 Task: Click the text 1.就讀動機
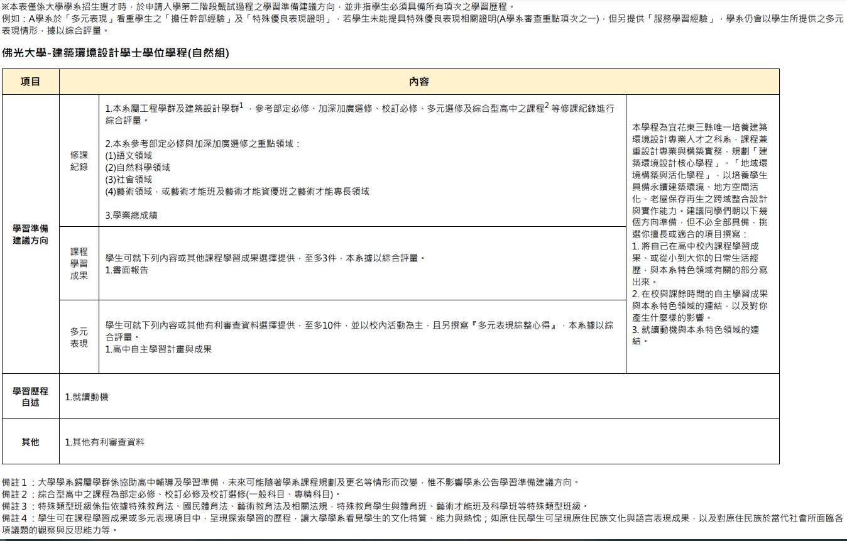(87, 396)
